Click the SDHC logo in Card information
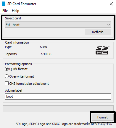This screenshot has height=128, width=116. click(102, 50)
